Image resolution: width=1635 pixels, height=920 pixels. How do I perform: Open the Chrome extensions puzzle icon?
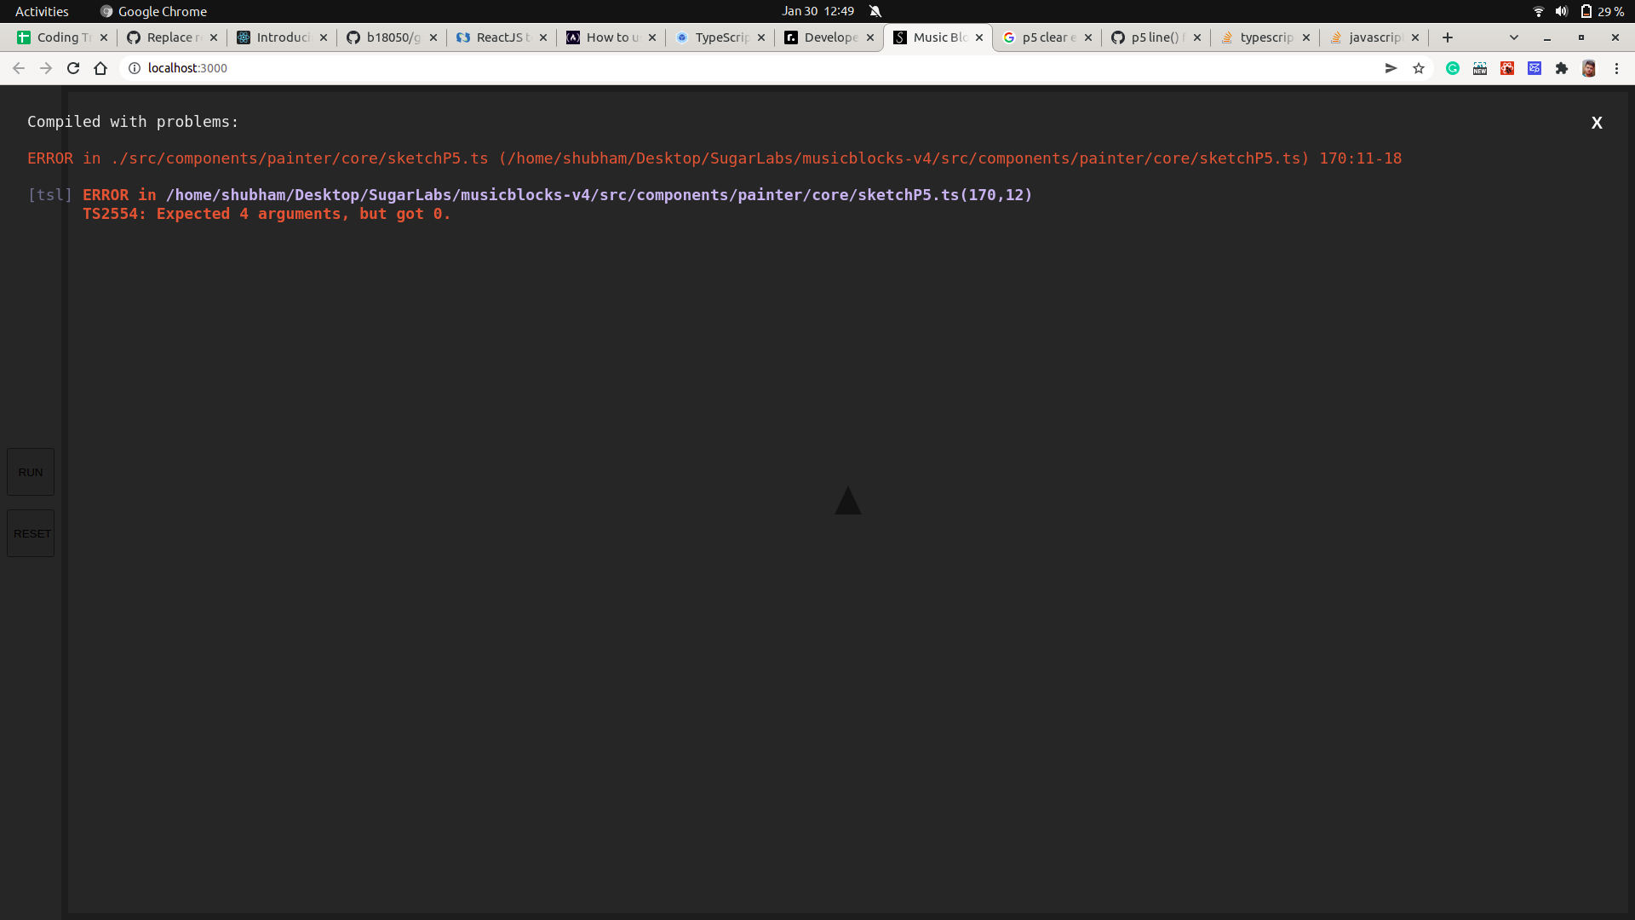[1563, 68]
